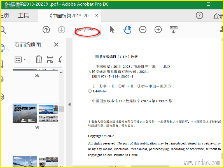224x168 pixels.
Task: Go to previous page with up arrow
Action: point(46,30)
